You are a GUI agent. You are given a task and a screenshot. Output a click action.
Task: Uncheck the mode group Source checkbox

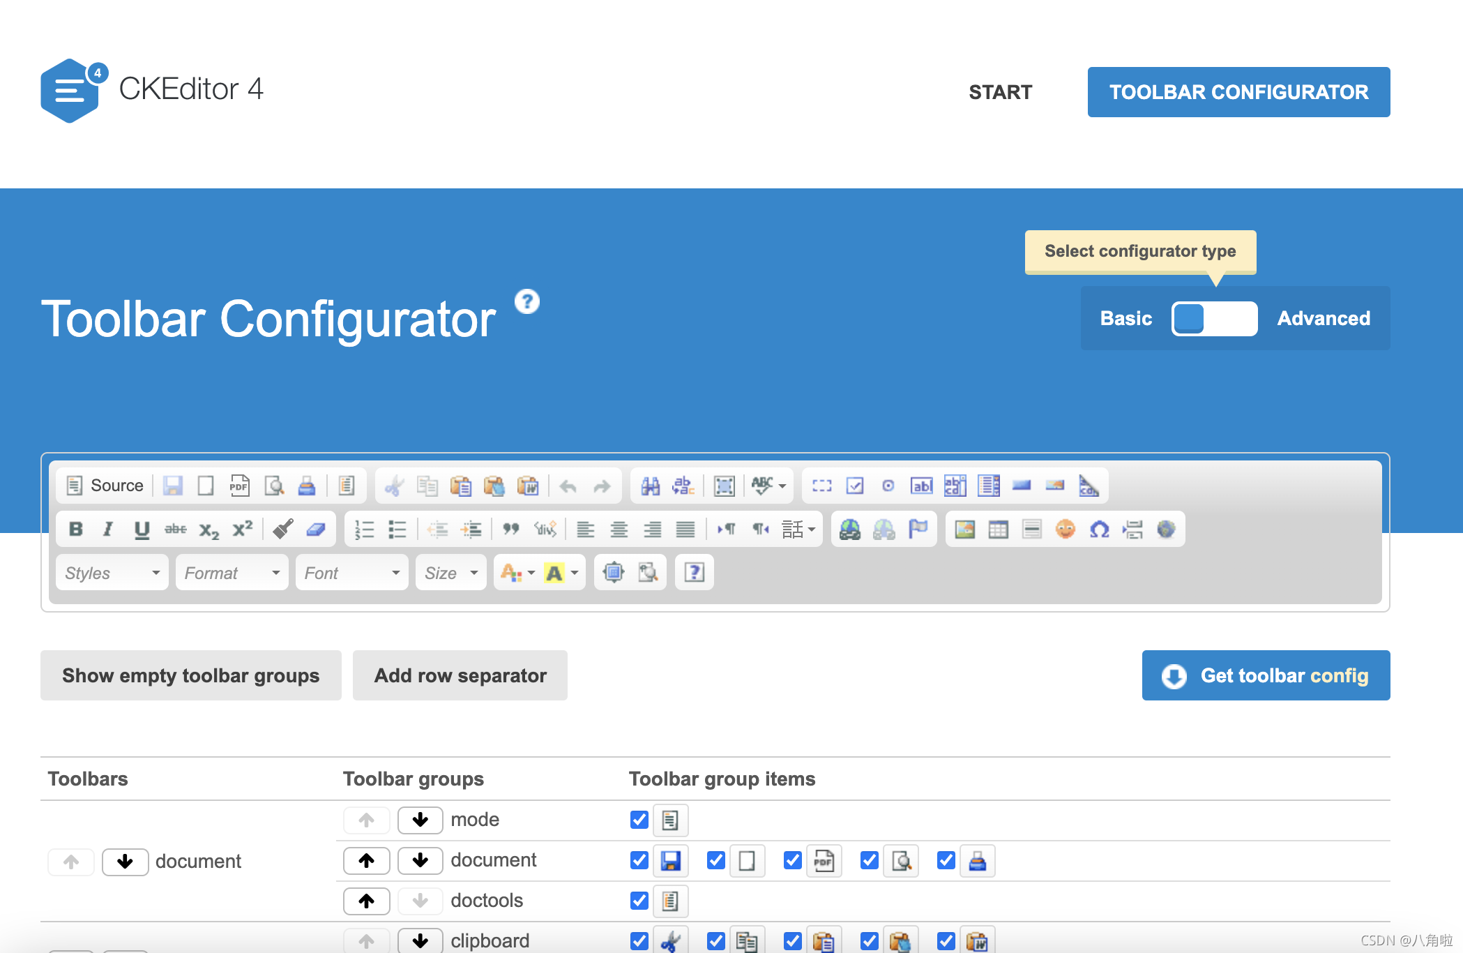[x=639, y=820]
